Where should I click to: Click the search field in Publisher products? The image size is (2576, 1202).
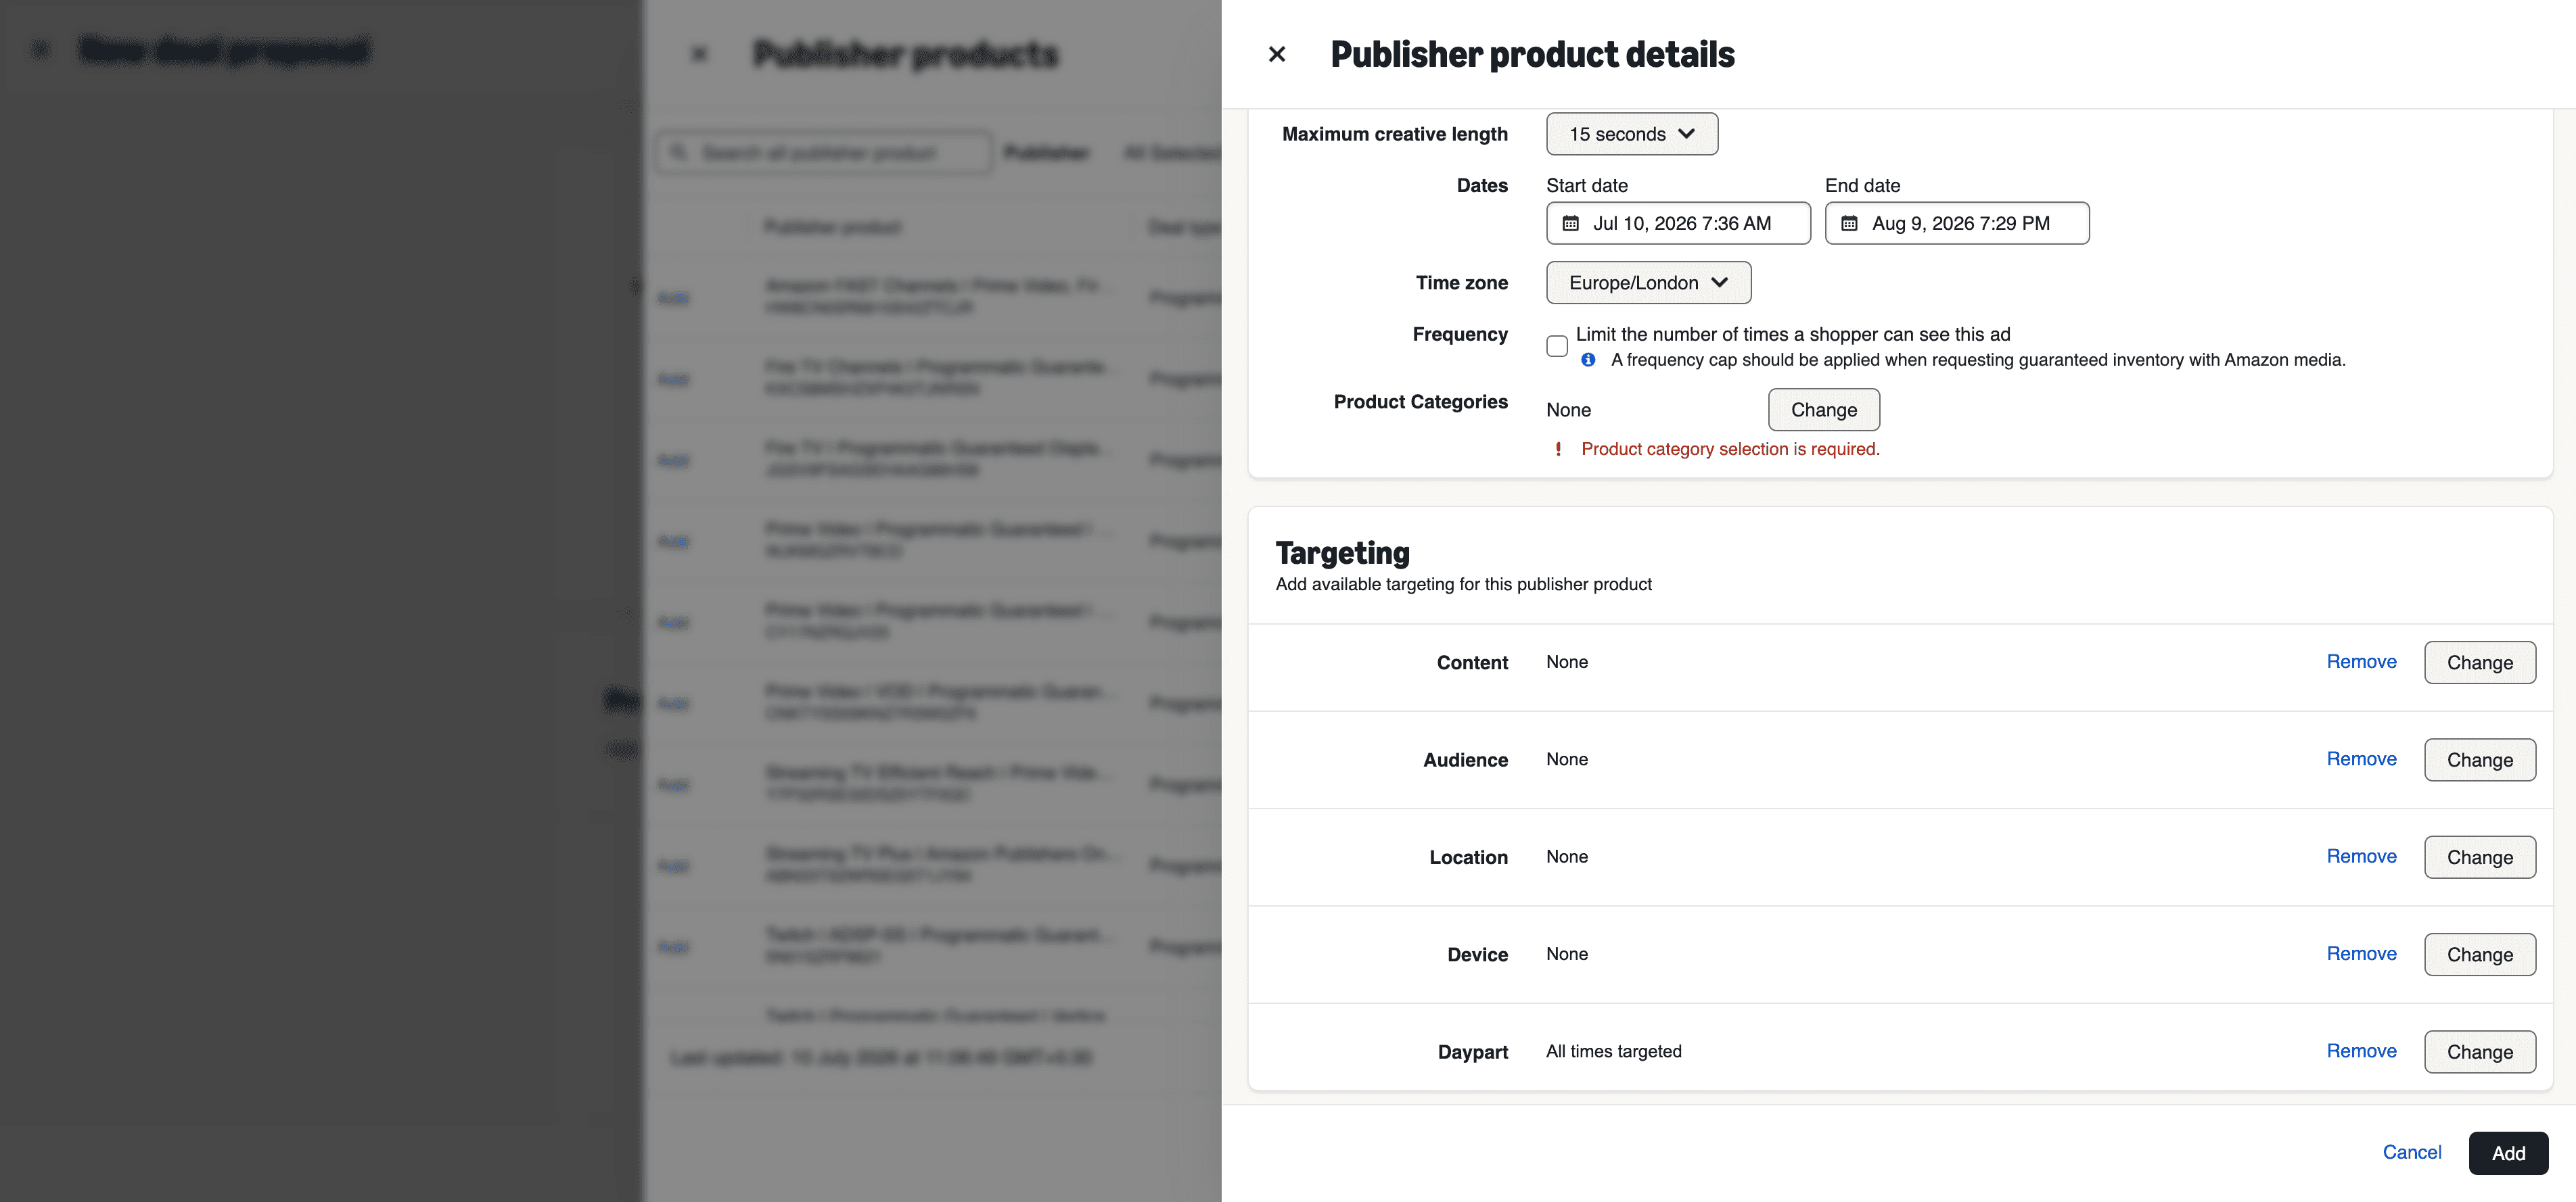coord(824,153)
